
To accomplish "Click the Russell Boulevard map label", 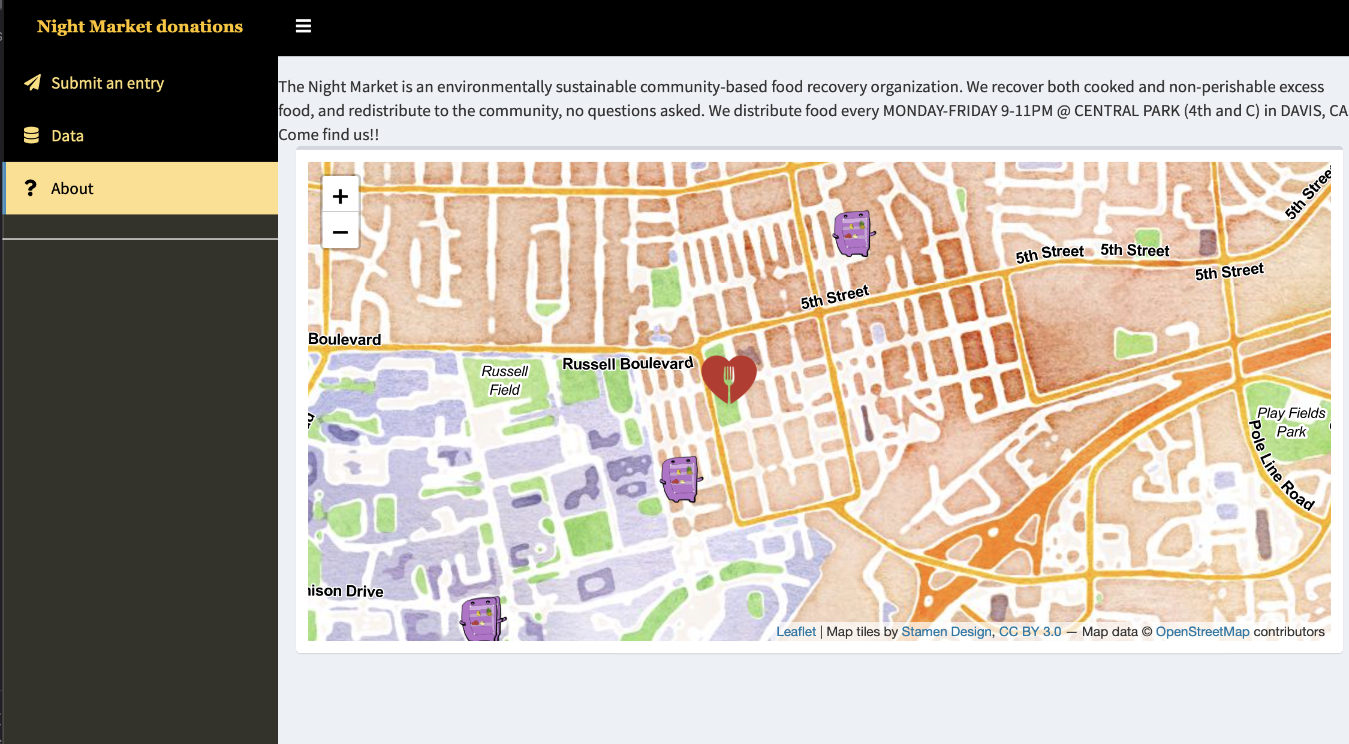I will [627, 364].
